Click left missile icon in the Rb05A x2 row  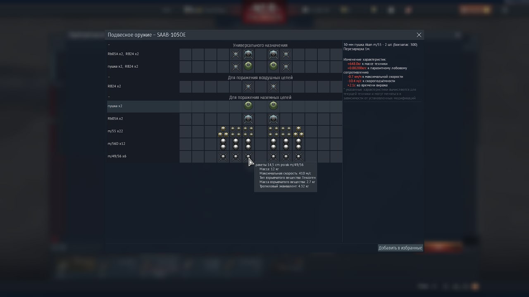pos(248,119)
